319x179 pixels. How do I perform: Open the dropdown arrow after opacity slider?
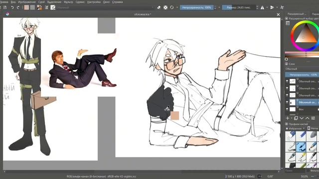point(219,7)
